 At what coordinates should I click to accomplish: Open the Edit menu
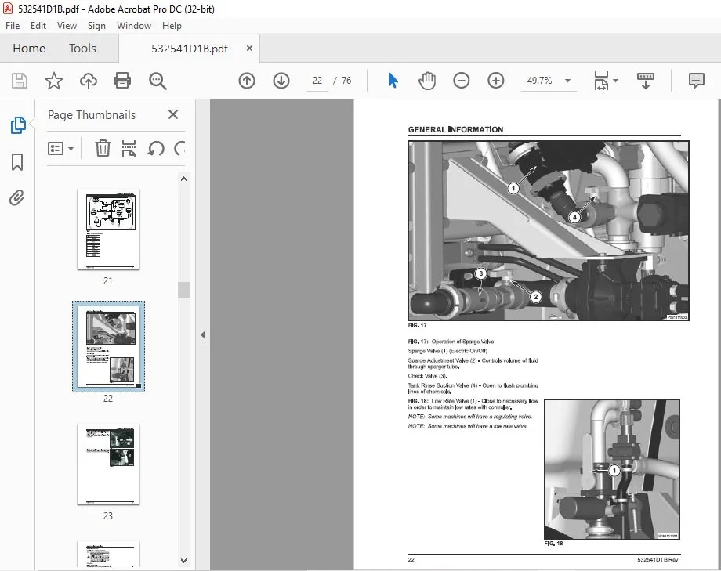point(38,26)
